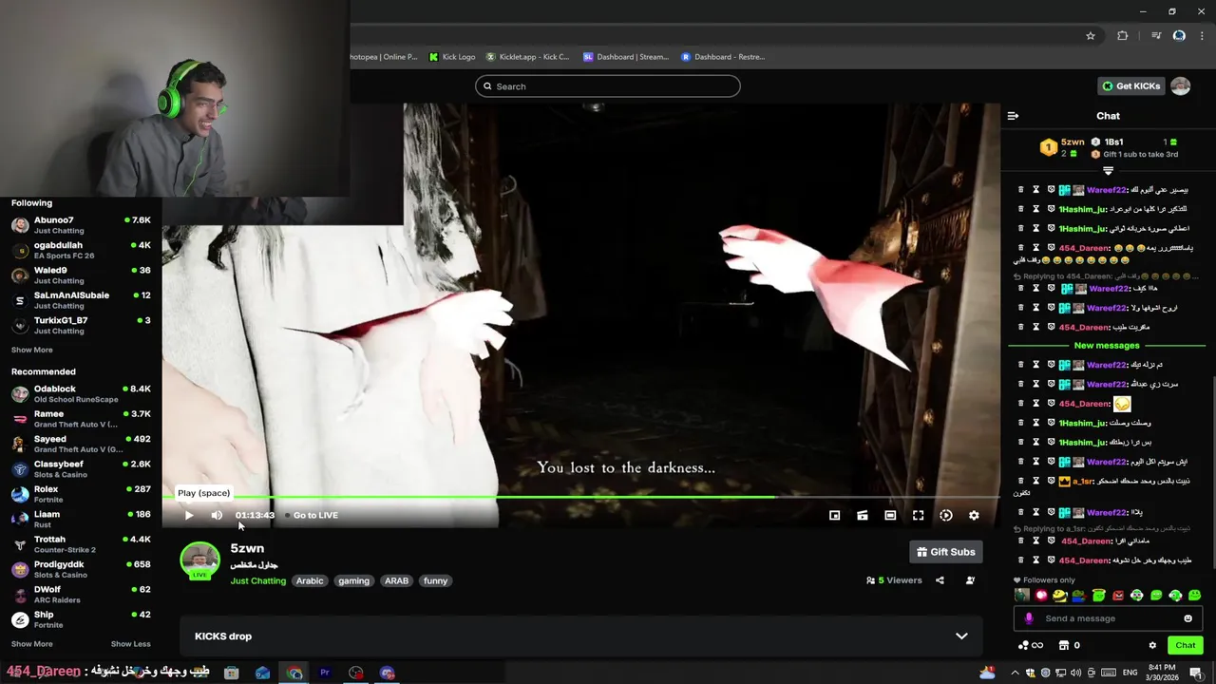The width and height of the screenshot is (1216, 684).
Task: Open Microsoft Store taskbar icon
Action: point(232,673)
